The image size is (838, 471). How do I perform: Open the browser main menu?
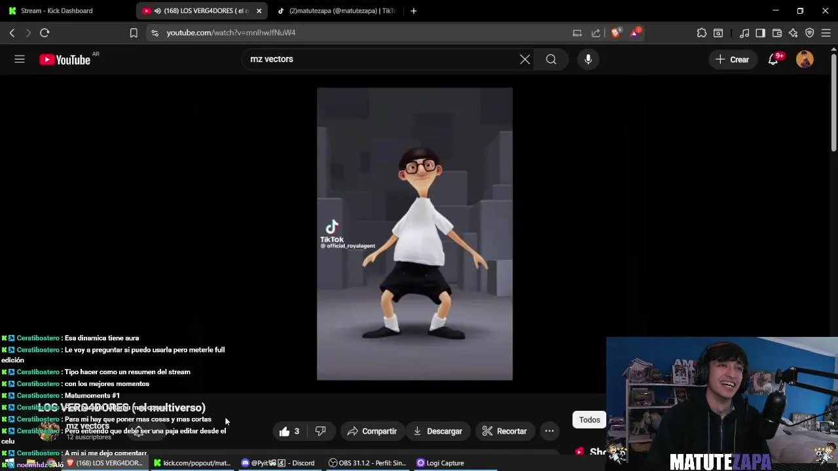click(826, 33)
